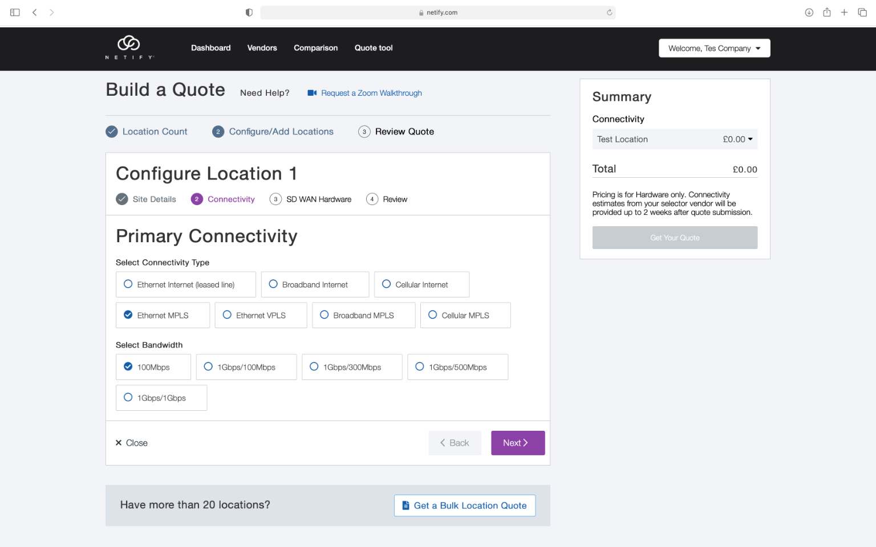Click the step 2 Connectivity circle

(x=197, y=199)
